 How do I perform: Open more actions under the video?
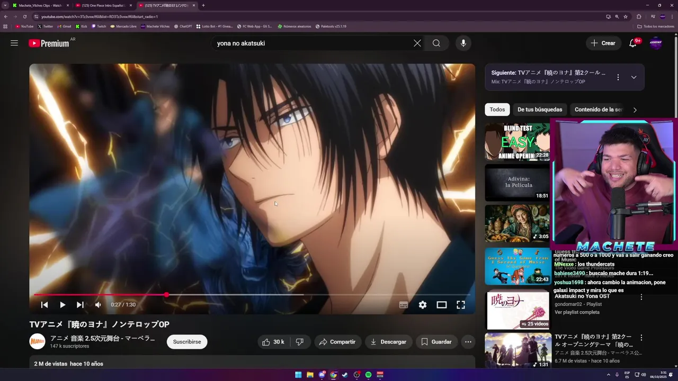(468, 342)
